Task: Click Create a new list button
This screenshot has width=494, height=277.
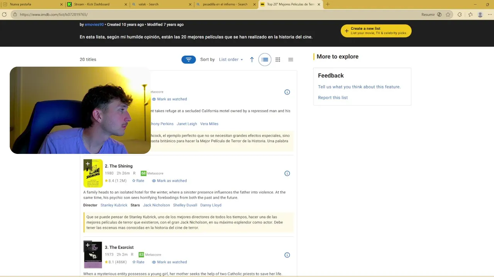Action: coord(376,31)
